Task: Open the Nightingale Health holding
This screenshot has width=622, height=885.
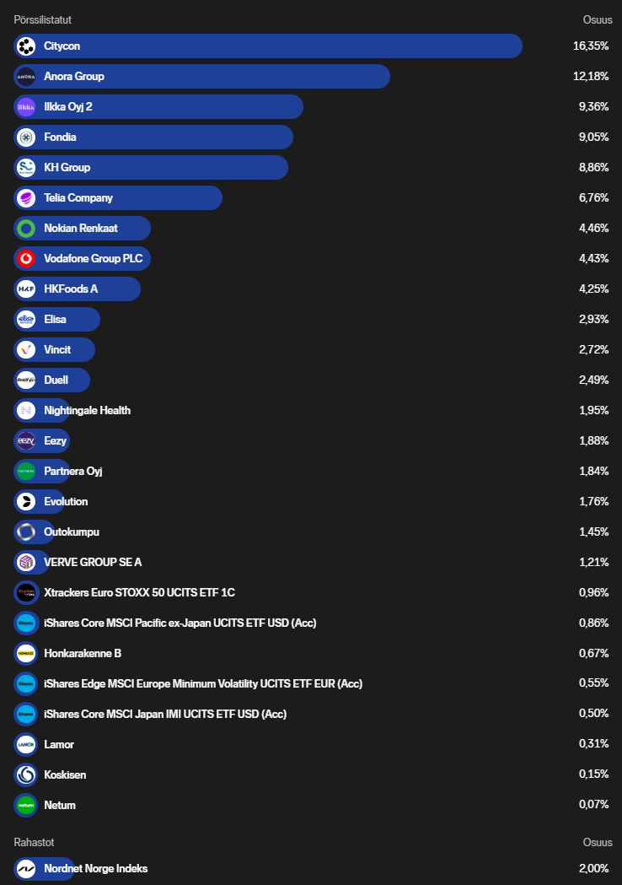Action: pos(87,411)
